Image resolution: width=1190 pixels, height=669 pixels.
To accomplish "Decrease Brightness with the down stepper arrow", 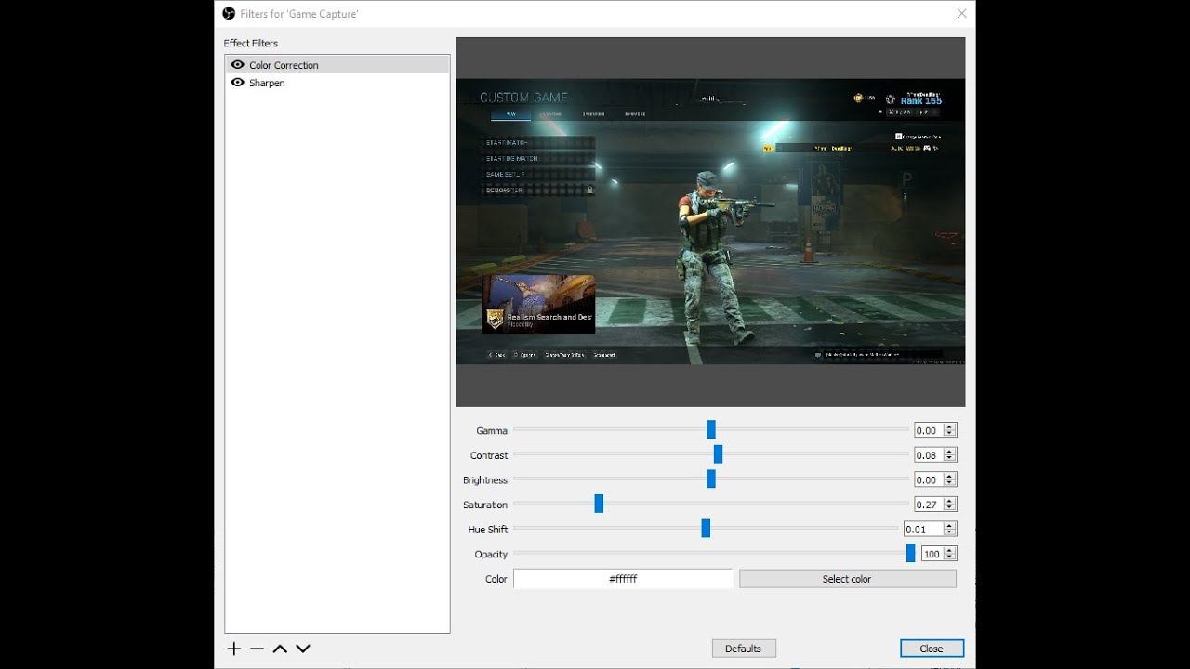I will point(949,484).
